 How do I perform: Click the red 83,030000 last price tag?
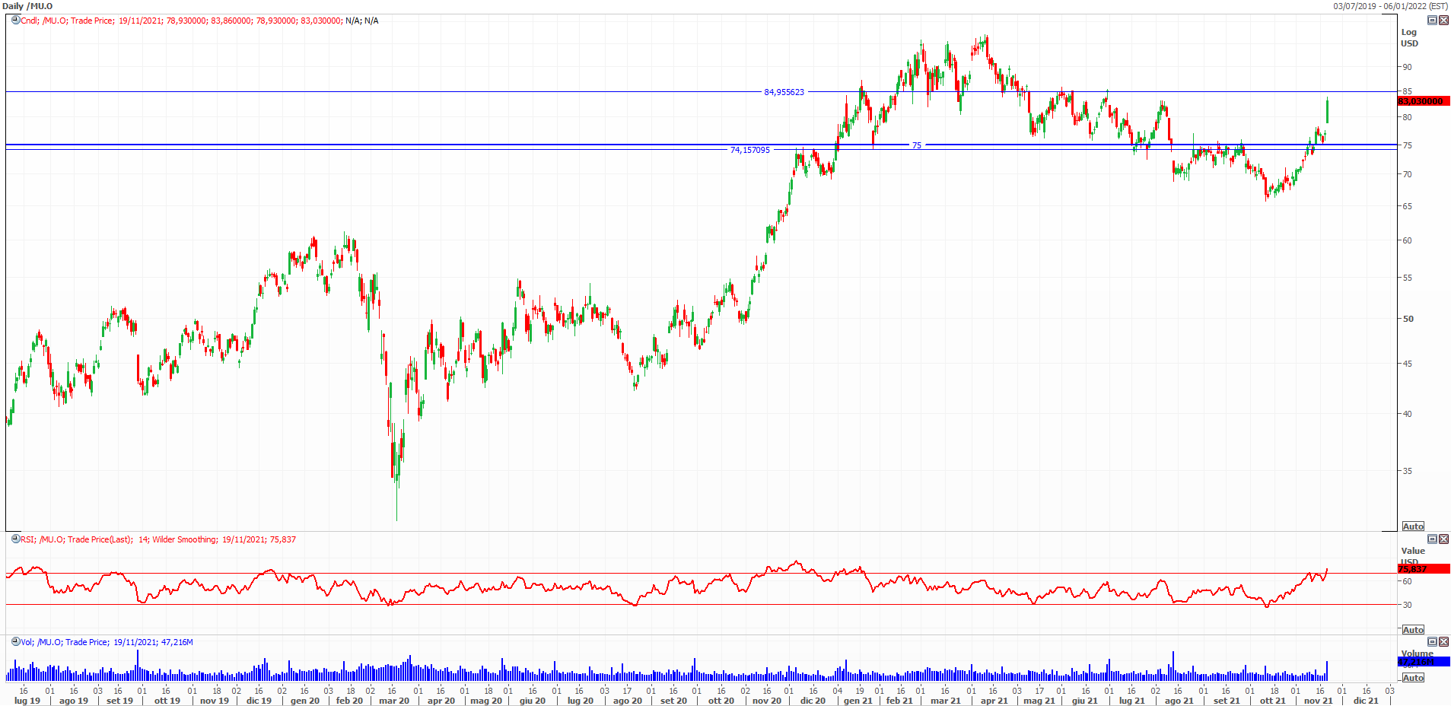(x=1422, y=101)
